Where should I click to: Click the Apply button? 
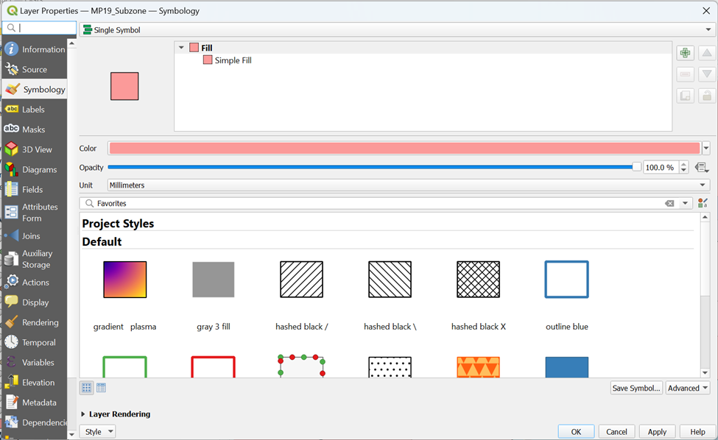tap(657, 432)
